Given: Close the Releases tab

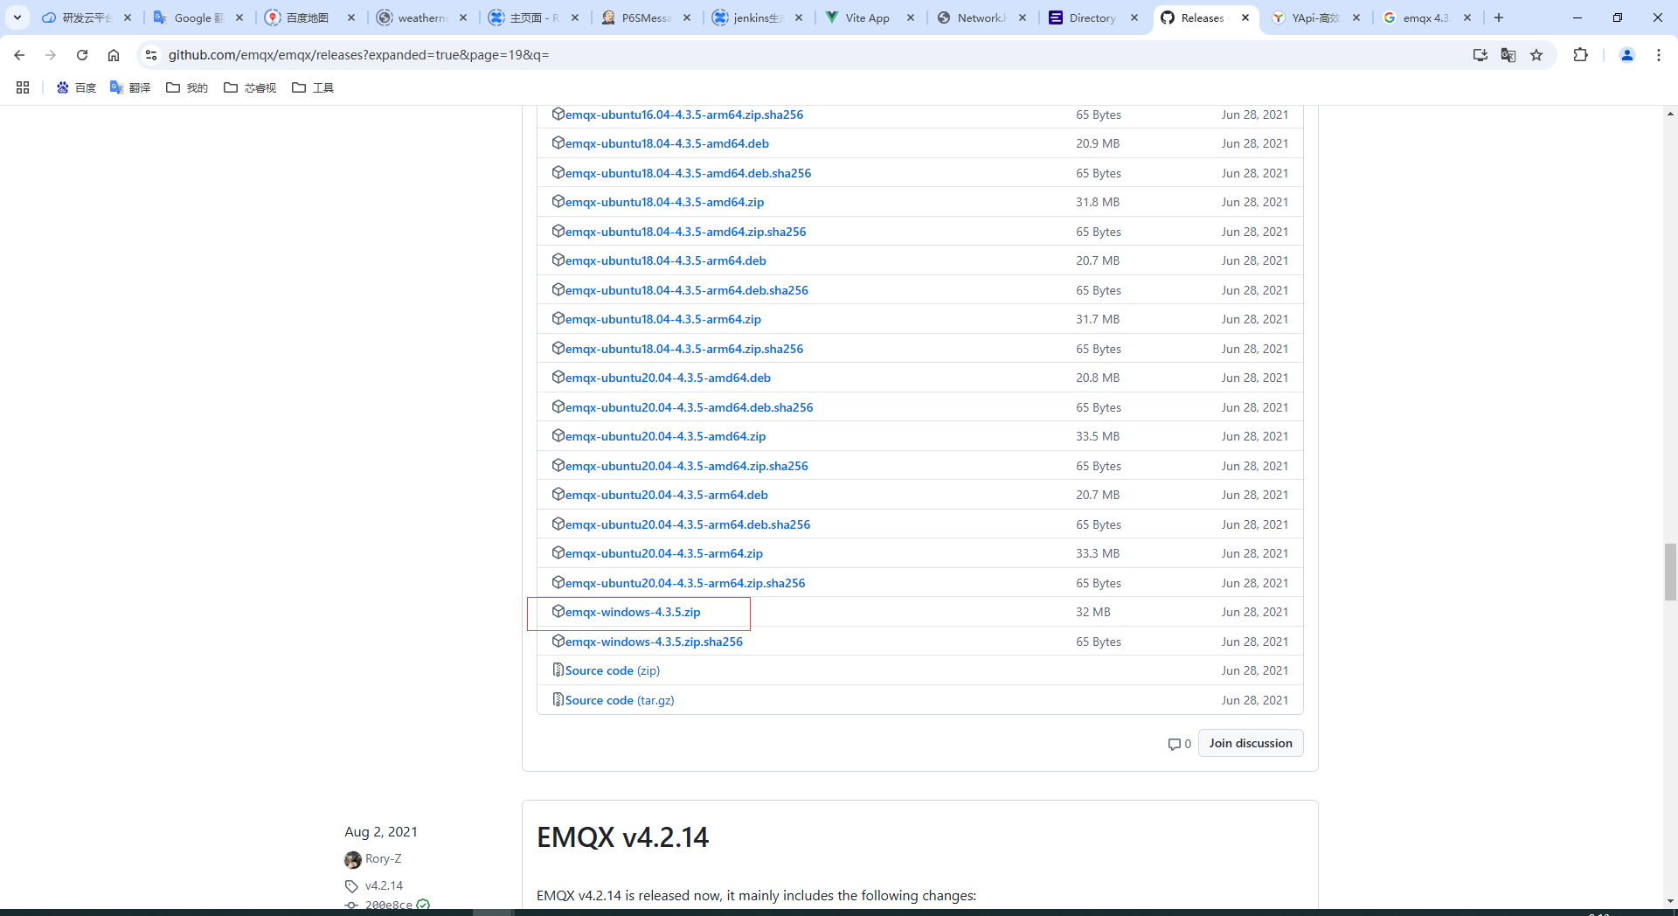Looking at the screenshot, I should tap(1245, 17).
